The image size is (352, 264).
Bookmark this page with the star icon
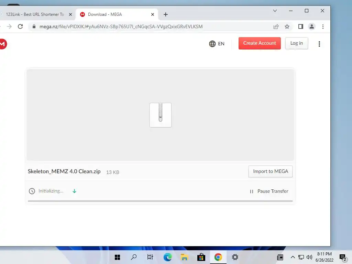[287, 26]
